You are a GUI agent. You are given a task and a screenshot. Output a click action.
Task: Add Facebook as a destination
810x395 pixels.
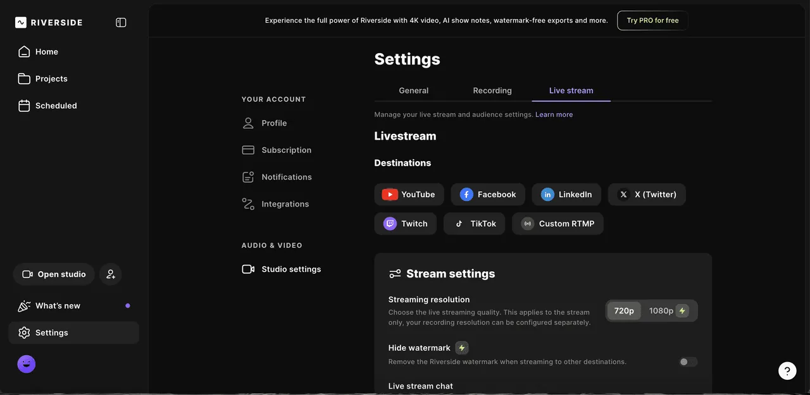click(488, 195)
